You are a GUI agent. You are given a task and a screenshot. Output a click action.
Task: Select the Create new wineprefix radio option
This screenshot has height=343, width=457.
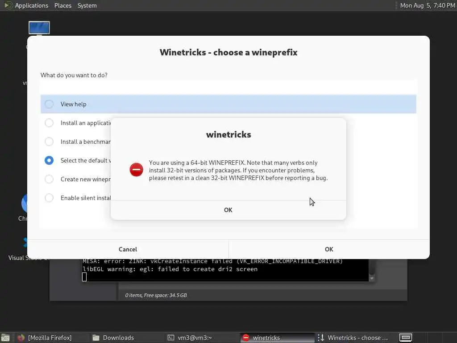49,179
